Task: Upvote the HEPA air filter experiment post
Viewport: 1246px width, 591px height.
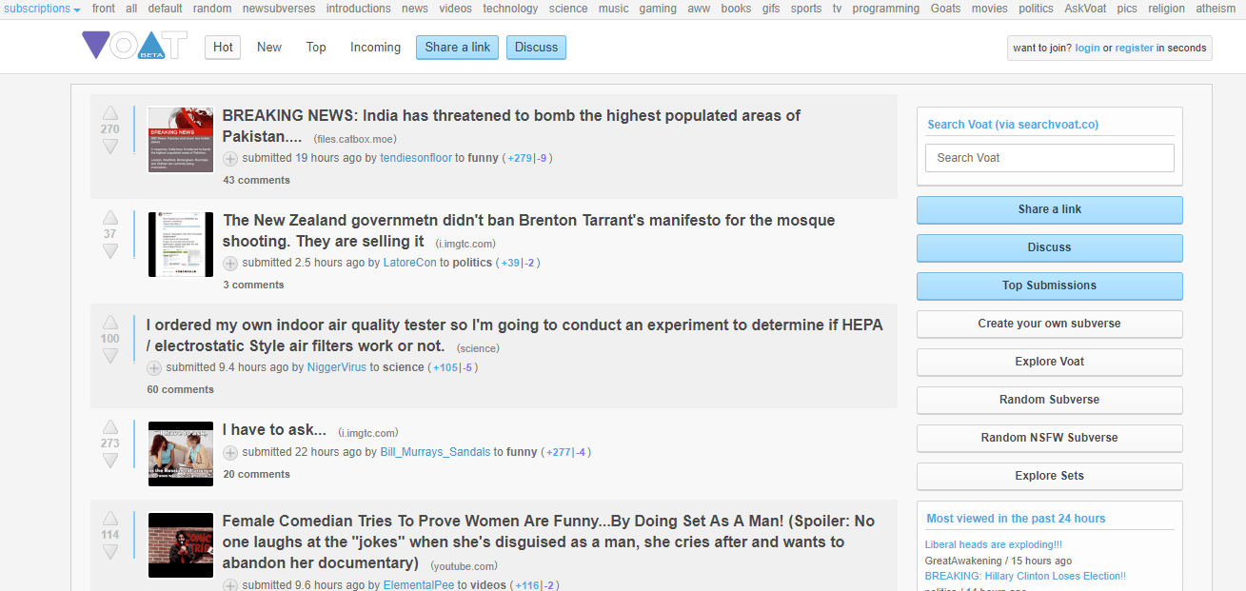Action: coord(110,321)
